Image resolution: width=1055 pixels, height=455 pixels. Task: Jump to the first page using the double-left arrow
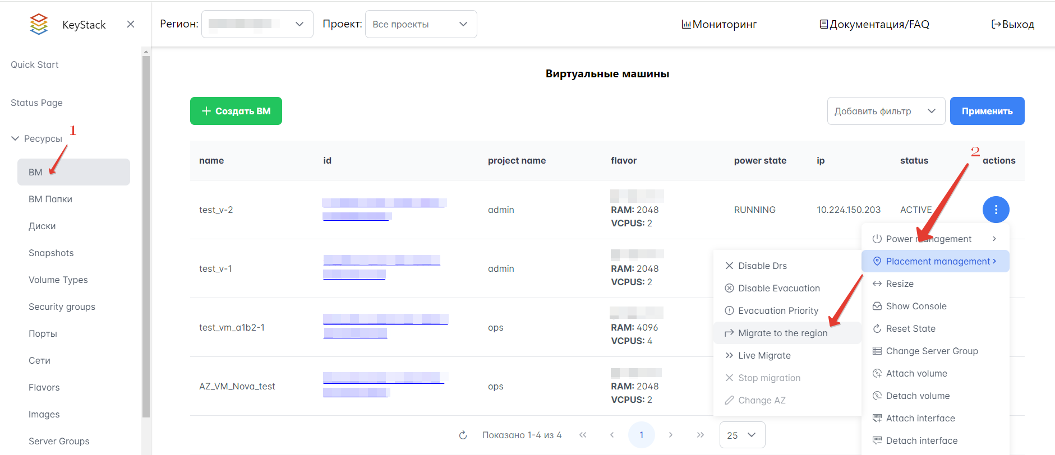click(583, 435)
